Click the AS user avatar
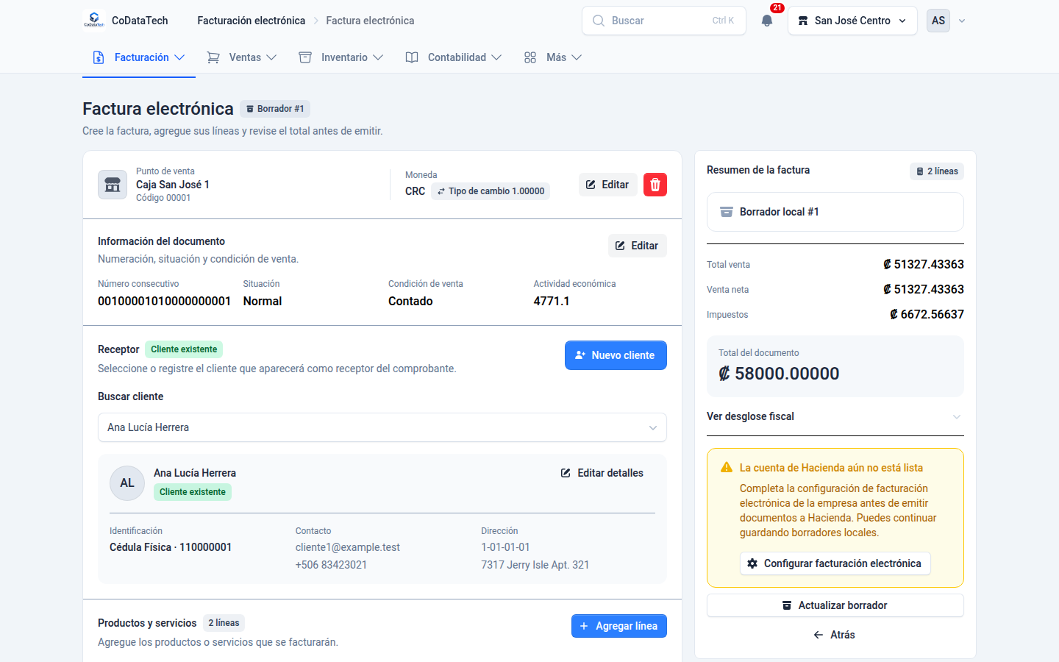Screen dimensions: 1059x662 point(938,21)
